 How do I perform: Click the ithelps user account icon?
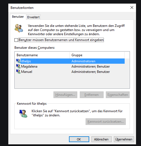(x=18, y=61)
